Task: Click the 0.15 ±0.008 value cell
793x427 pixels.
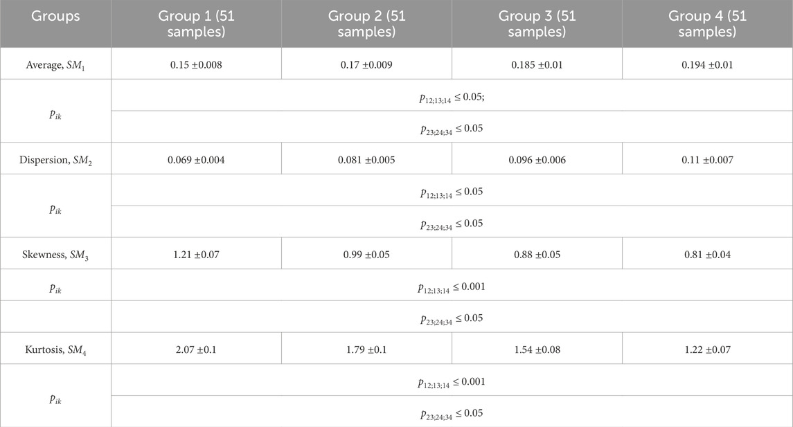Action: [196, 66]
